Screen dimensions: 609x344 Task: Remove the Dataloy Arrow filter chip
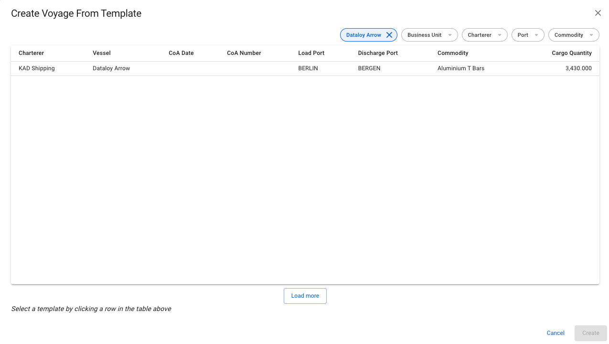[x=389, y=35]
